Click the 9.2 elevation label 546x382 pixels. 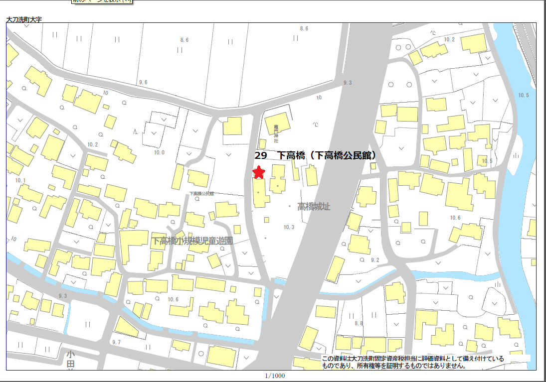pos(375,260)
